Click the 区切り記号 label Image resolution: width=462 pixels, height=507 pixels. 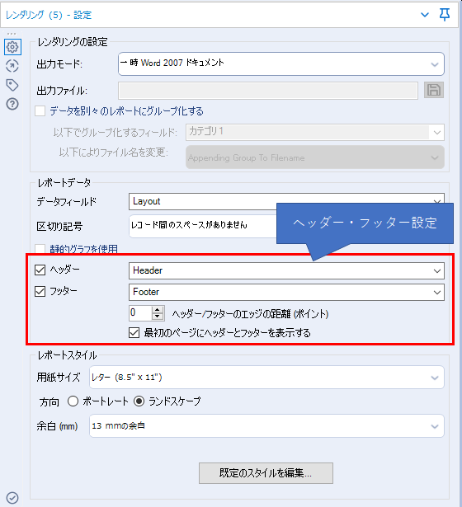pyautogui.click(x=59, y=227)
